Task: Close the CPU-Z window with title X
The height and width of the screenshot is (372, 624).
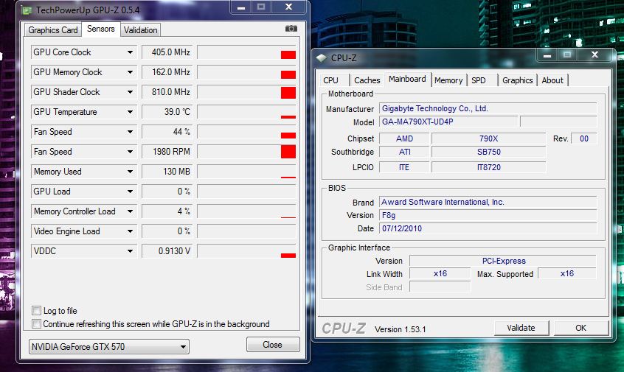Action: pos(594,55)
